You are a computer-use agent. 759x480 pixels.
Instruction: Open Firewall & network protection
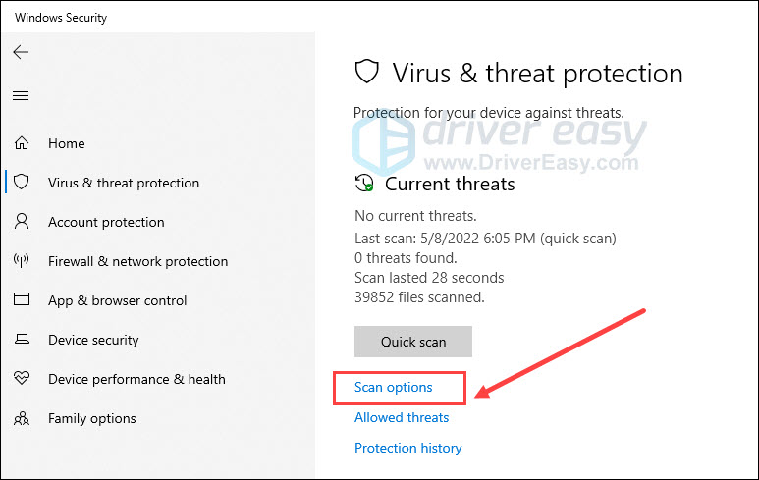(138, 261)
